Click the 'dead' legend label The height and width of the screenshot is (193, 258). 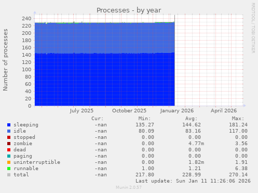[x=20, y=150]
